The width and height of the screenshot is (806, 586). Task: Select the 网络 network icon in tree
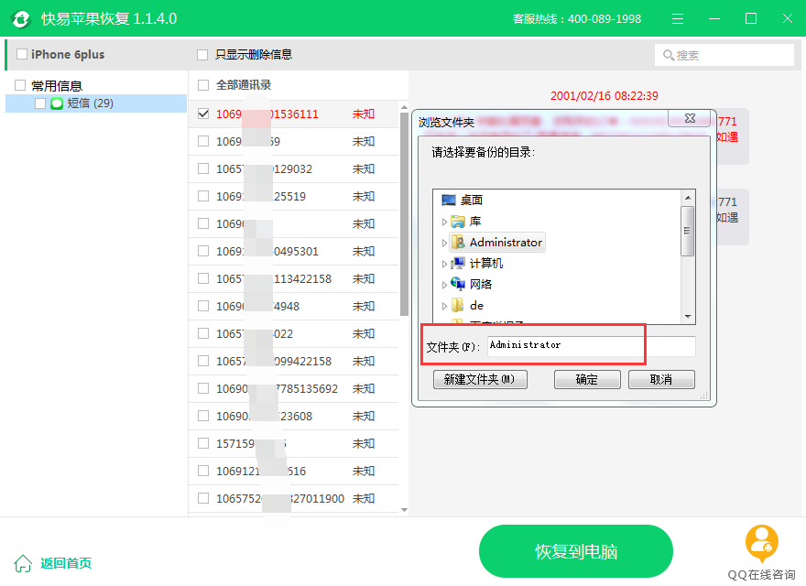[x=459, y=284]
